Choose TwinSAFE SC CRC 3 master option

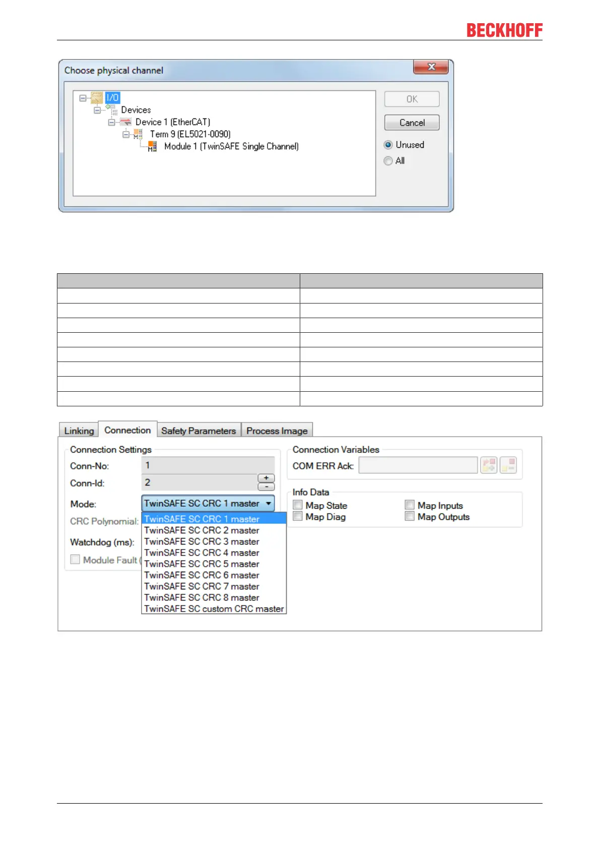click(x=214, y=541)
